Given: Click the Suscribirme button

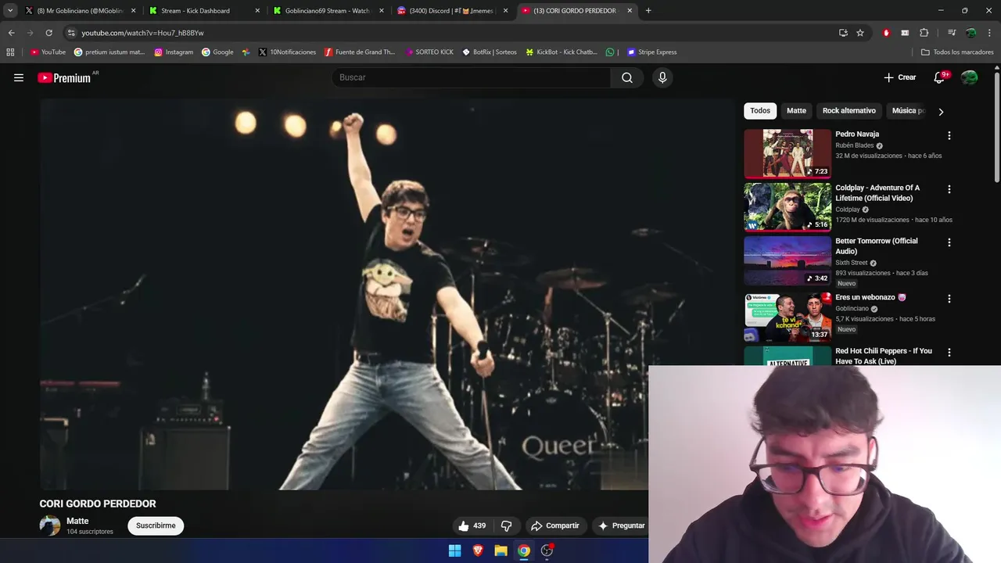Looking at the screenshot, I should coord(156,525).
